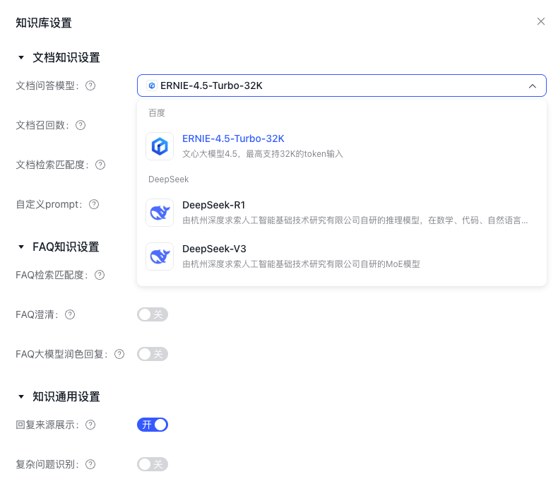Collapse the 文档知识设置 section
Image resolution: width=558 pixels, height=496 pixels.
(21, 57)
